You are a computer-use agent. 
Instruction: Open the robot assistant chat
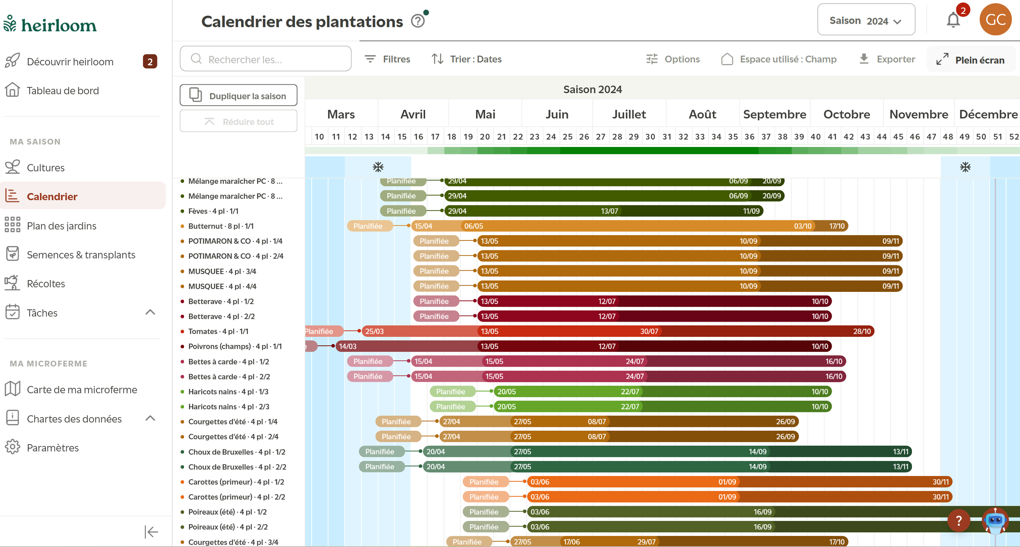[x=995, y=520]
